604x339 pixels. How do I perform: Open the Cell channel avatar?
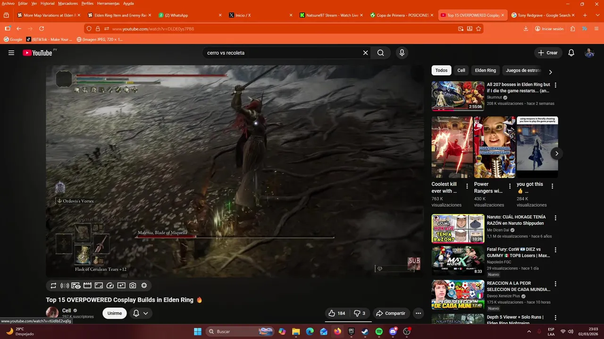click(x=52, y=313)
